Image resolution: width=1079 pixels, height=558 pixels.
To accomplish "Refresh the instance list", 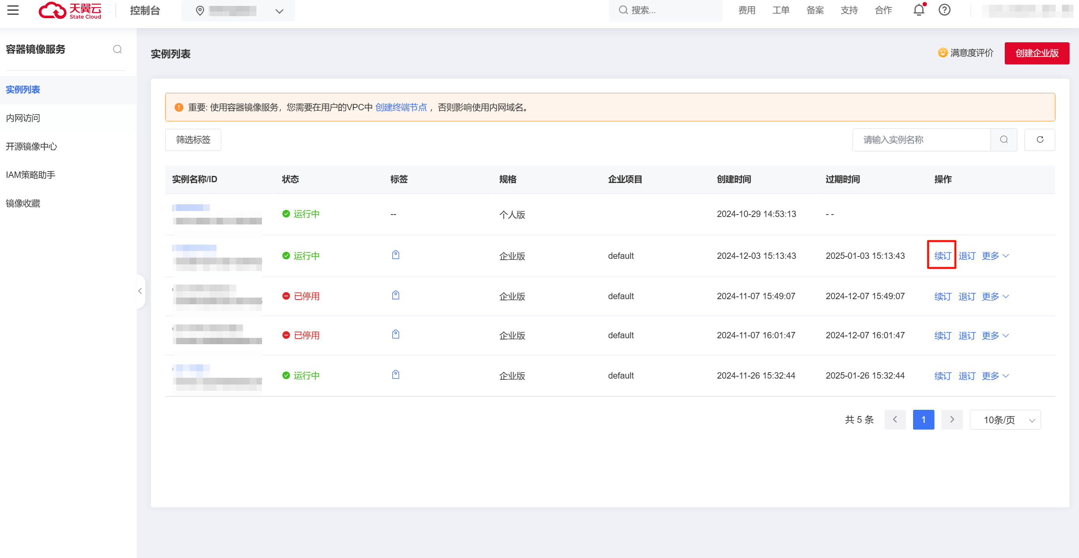I will coord(1039,139).
